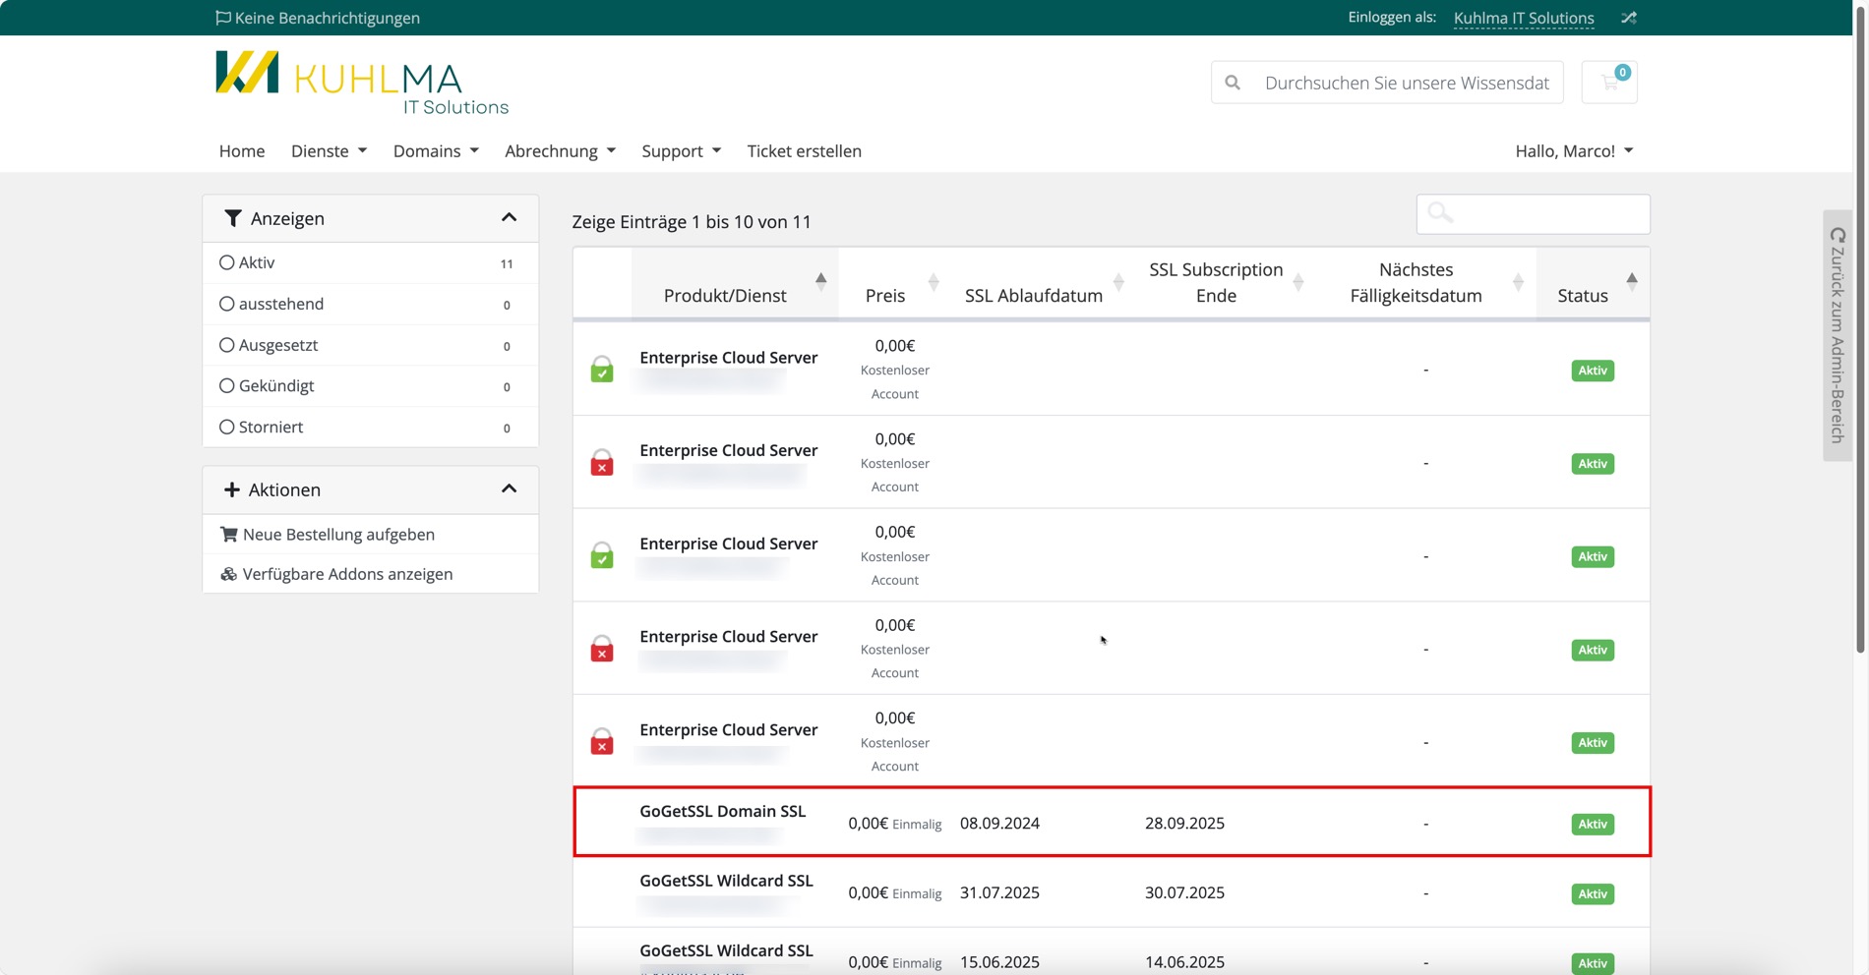Sort by Preis column arrows

934,282
